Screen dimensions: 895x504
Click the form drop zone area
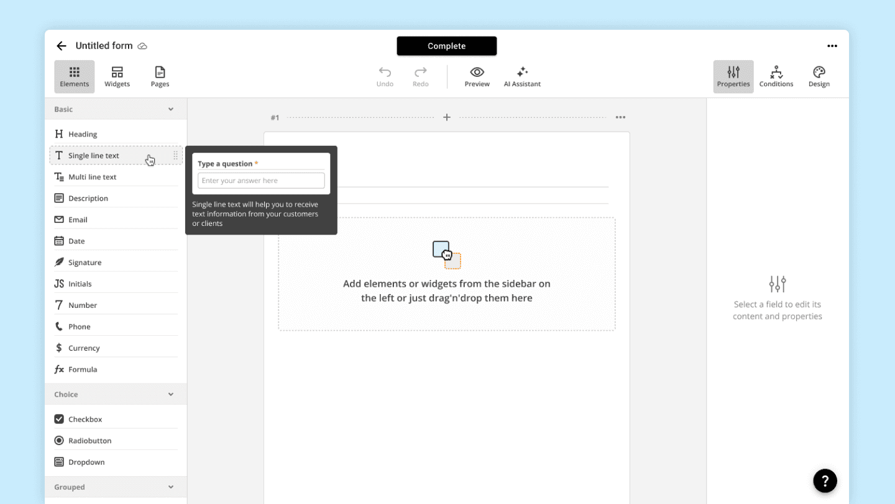click(x=447, y=274)
